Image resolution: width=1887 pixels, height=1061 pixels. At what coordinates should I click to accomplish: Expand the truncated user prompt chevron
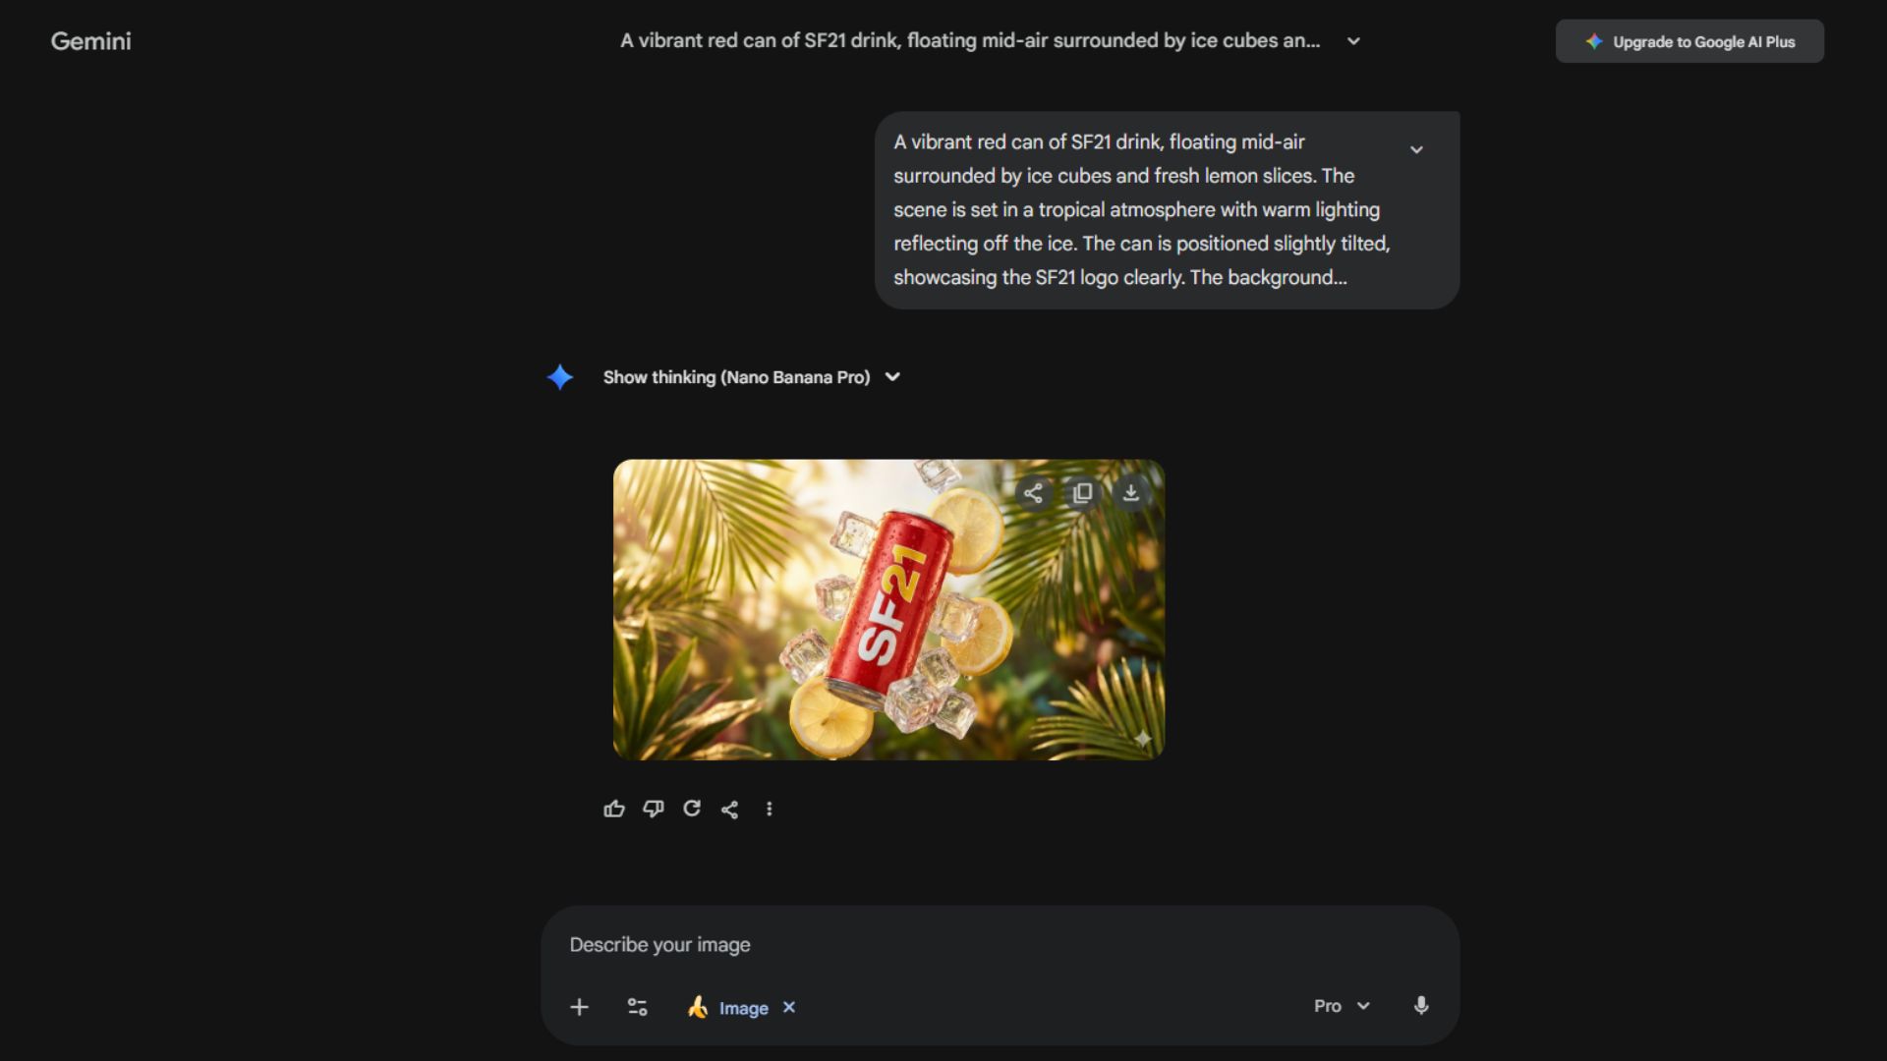[x=1416, y=149]
